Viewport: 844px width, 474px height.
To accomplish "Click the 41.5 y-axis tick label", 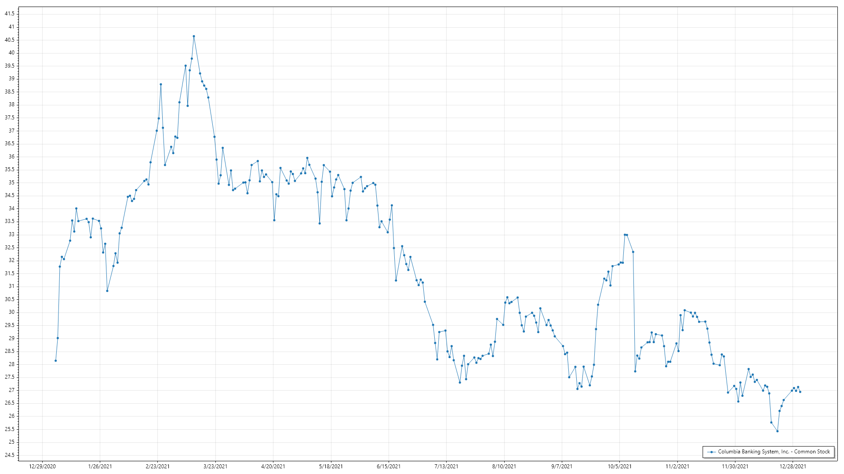I will tap(10, 14).
